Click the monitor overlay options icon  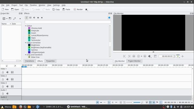155,56
